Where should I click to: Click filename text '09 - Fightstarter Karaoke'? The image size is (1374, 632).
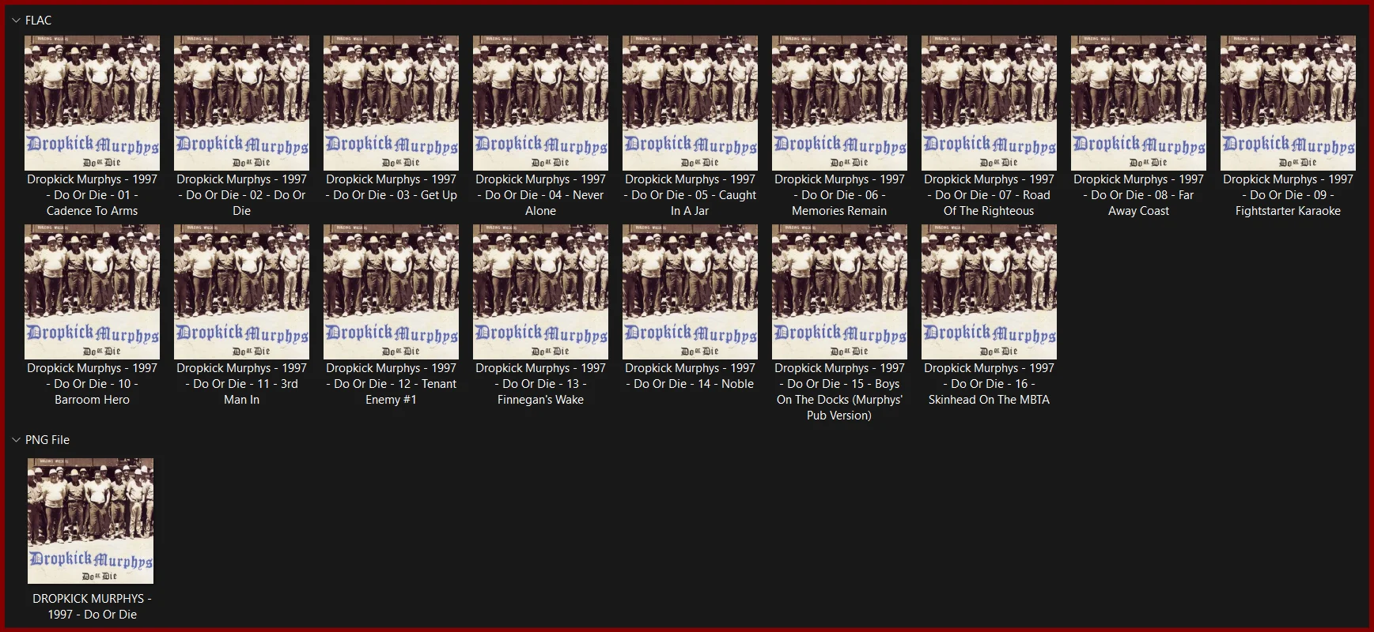1288,195
